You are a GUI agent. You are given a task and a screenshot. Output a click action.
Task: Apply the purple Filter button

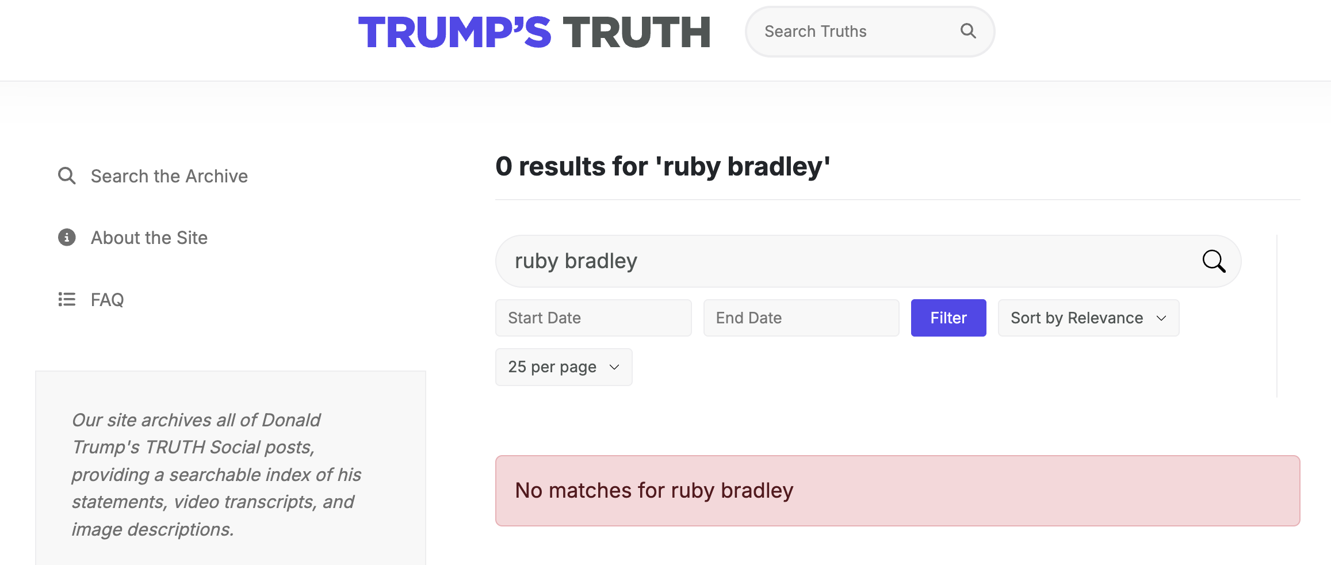pos(948,318)
